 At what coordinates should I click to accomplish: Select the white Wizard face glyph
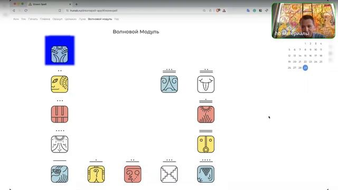click(x=60, y=144)
